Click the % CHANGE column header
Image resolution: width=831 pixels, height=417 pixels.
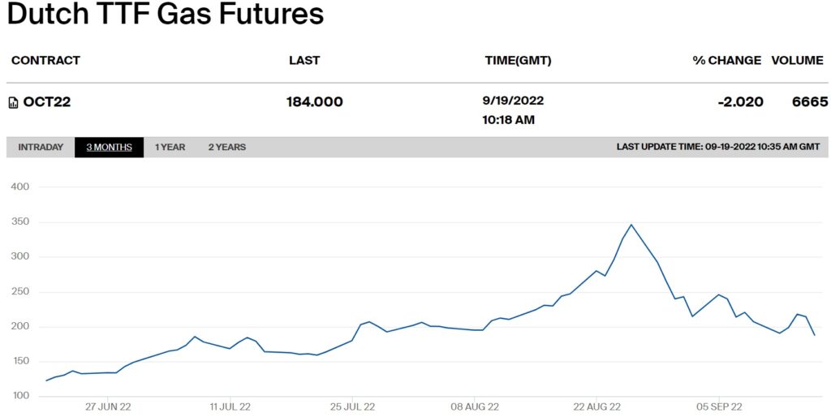(x=727, y=61)
